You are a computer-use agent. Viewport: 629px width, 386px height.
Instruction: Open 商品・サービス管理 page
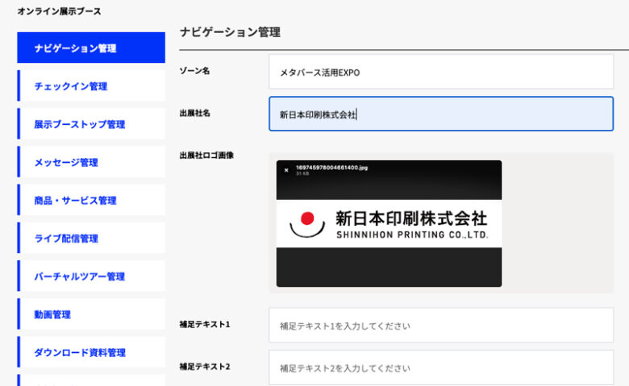[91, 200]
